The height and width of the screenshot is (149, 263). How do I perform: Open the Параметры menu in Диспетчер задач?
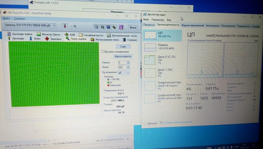158,20
